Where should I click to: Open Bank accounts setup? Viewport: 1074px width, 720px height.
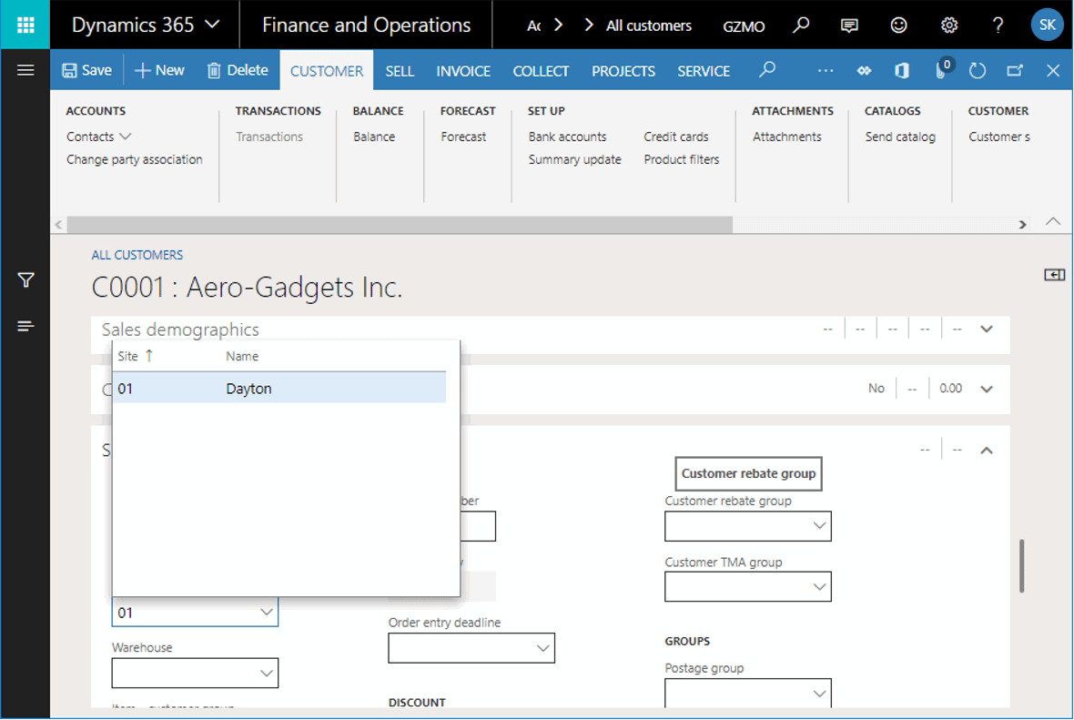click(567, 137)
